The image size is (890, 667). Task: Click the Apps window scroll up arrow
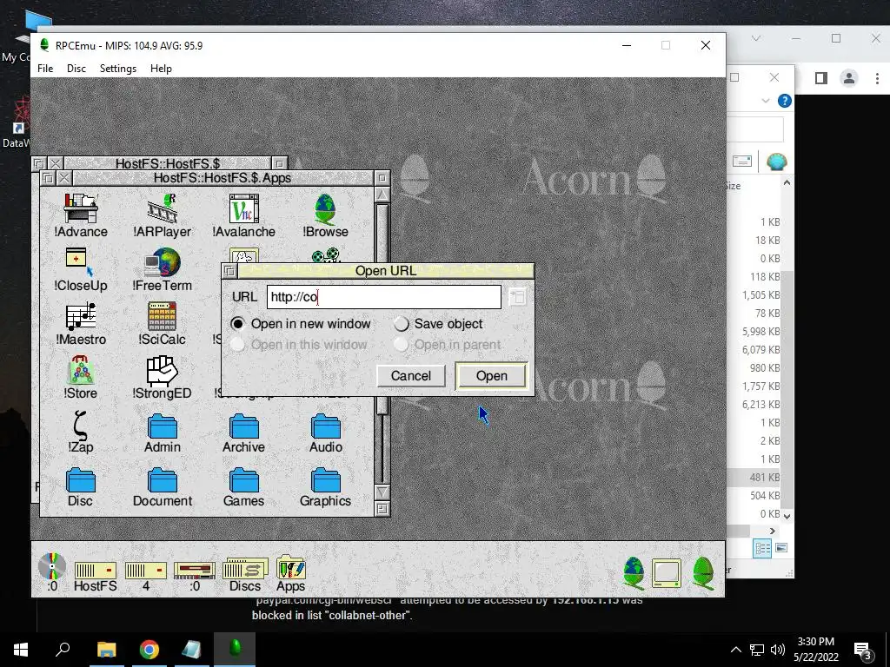[382, 195]
